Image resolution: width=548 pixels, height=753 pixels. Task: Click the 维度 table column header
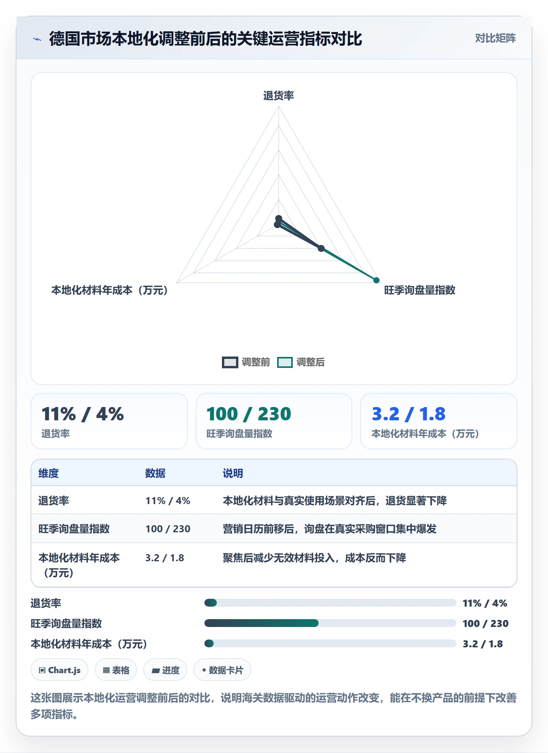pyautogui.click(x=49, y=473)
